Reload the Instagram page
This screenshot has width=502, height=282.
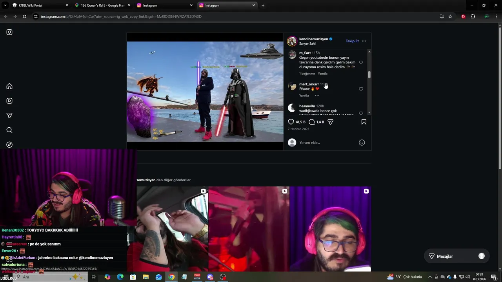point(24,16)
